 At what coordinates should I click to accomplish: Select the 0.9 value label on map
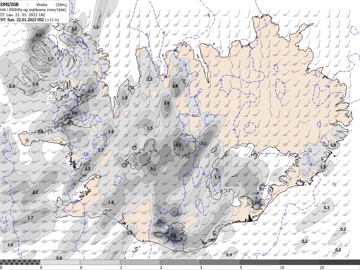(x=12, y=86)
